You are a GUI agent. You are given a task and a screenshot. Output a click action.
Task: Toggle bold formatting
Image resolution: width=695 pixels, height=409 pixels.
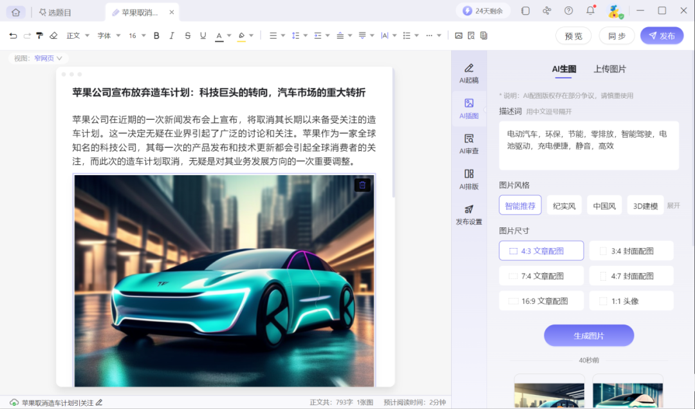click(156, 35)
